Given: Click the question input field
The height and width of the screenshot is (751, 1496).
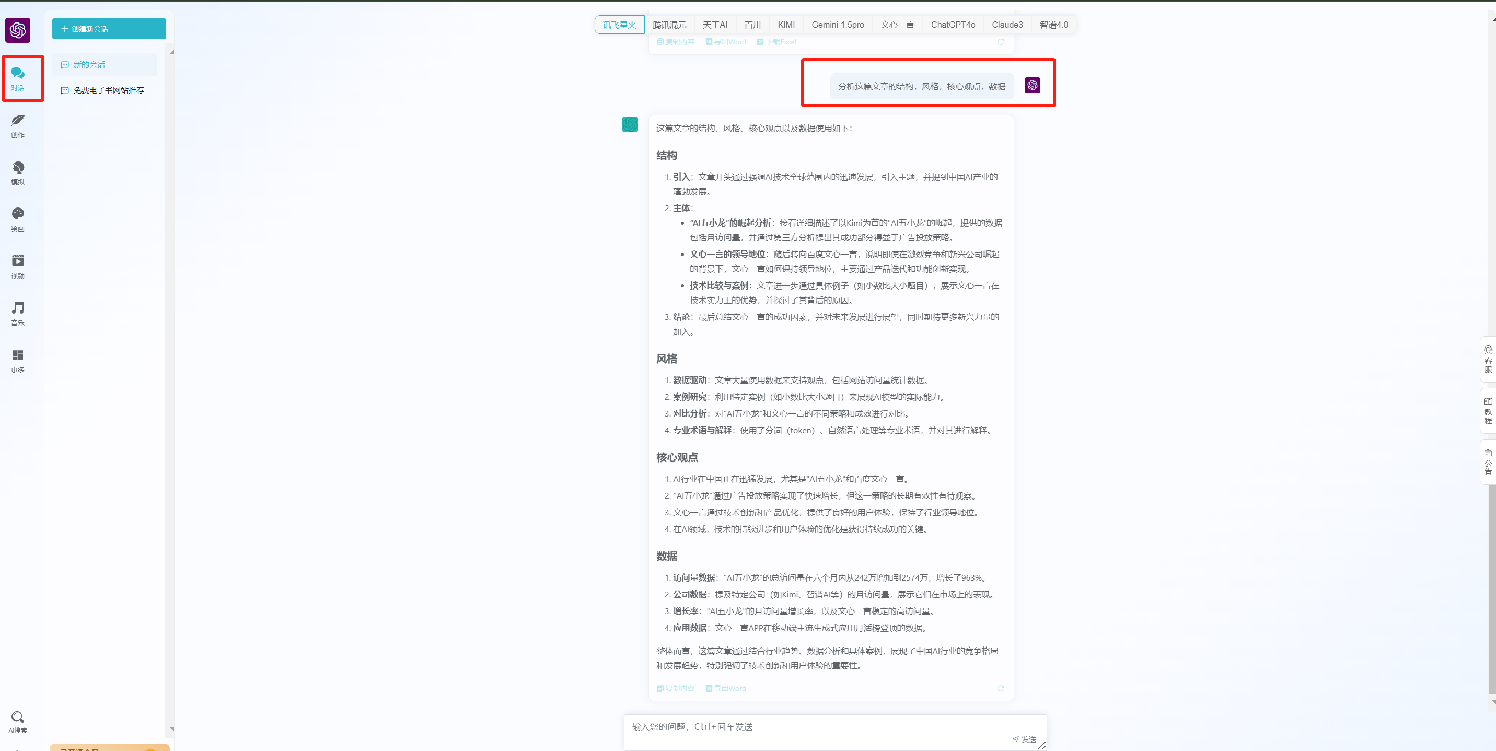Looking at the screenshot, I should click(x=813, y=726).
